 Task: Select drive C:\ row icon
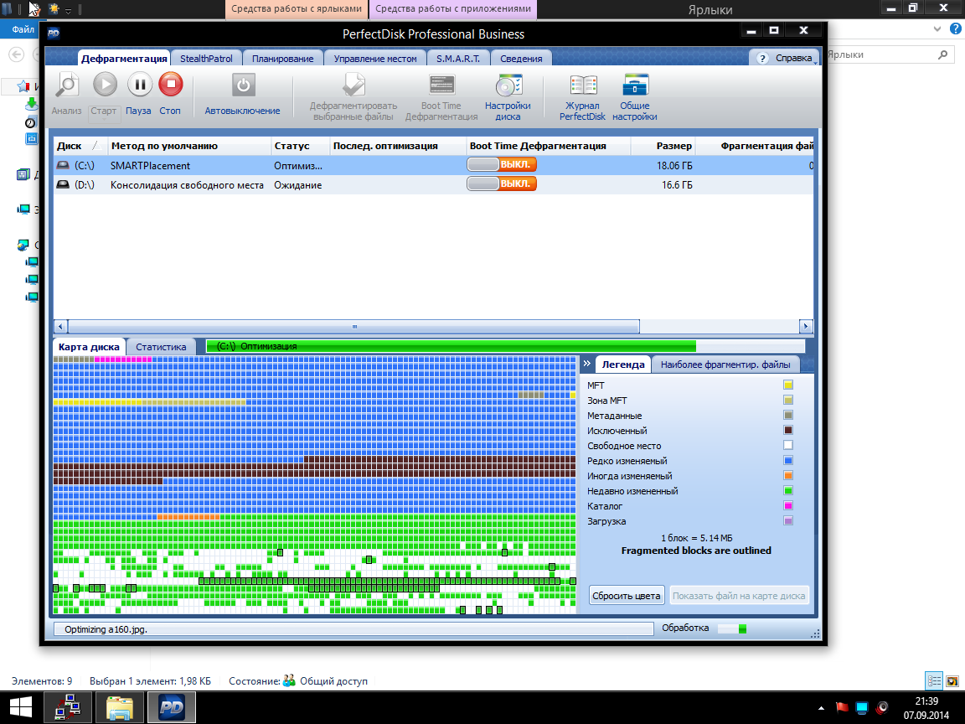coord(63,165)
